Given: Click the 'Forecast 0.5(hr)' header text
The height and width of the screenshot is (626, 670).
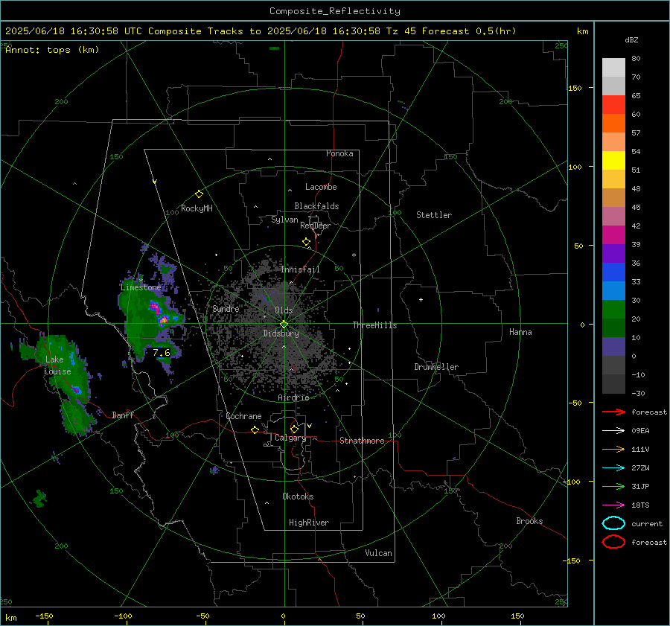Looking at the screenshot, I should [469, 31].
